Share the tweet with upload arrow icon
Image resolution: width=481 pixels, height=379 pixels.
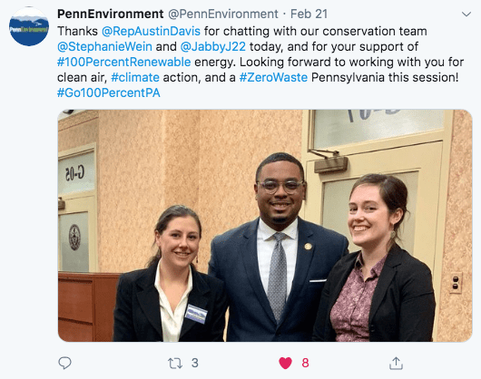pos(396,363)
